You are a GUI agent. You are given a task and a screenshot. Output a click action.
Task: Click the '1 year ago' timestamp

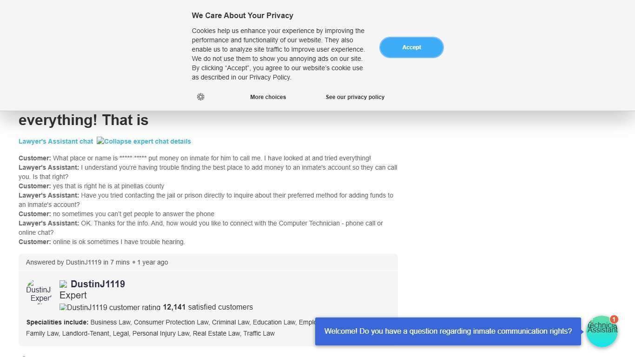tap(152, 262)
